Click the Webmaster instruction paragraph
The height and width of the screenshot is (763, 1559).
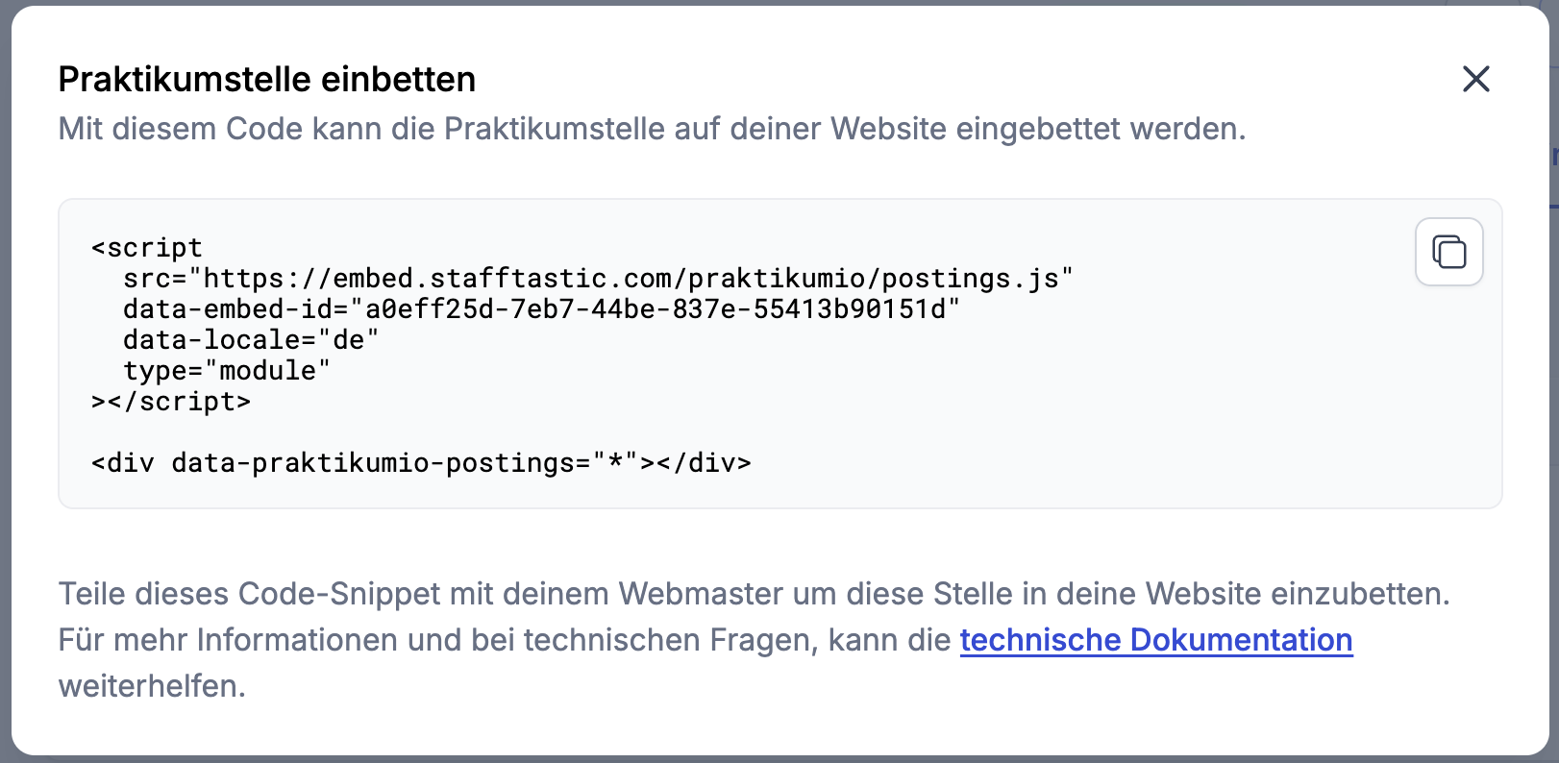[x=754, y=593]
